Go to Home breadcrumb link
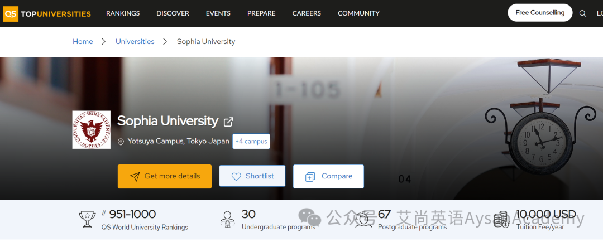This screenshot has height=242, width=603. [83, 41]
